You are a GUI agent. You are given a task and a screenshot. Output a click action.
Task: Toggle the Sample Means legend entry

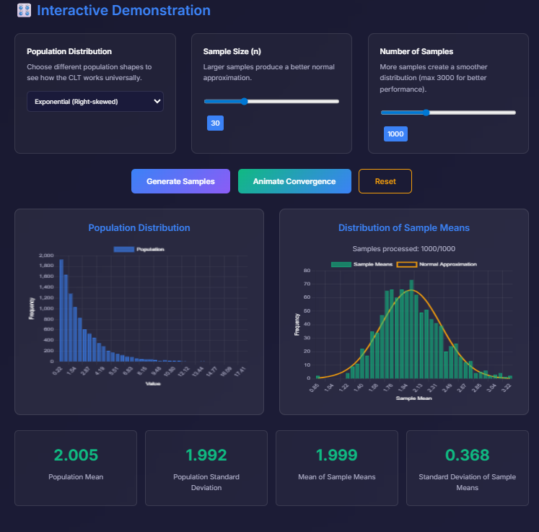pyautogui.click(x=361, y=264)
